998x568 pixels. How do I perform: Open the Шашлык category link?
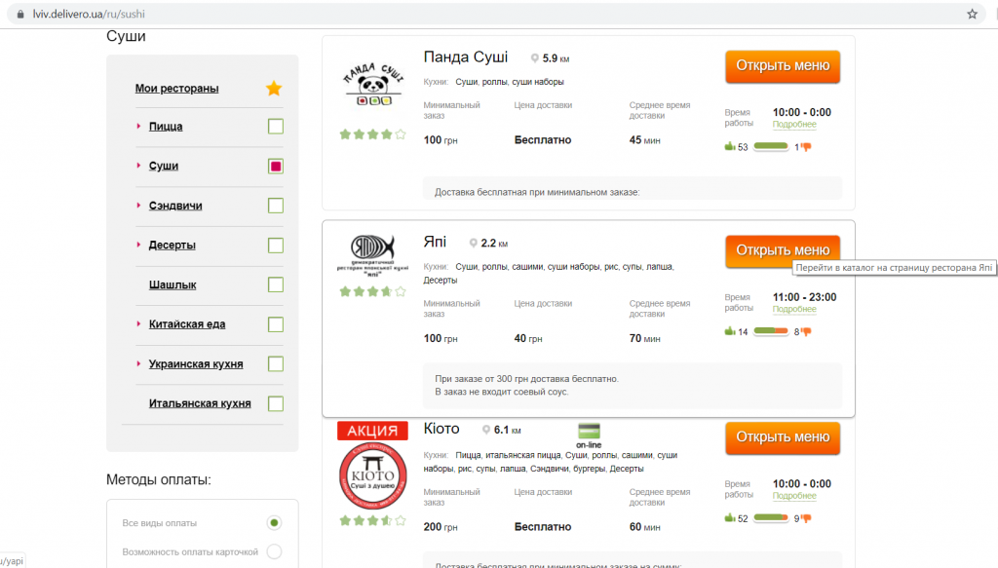pyautogui.click(x=173, y=284)
